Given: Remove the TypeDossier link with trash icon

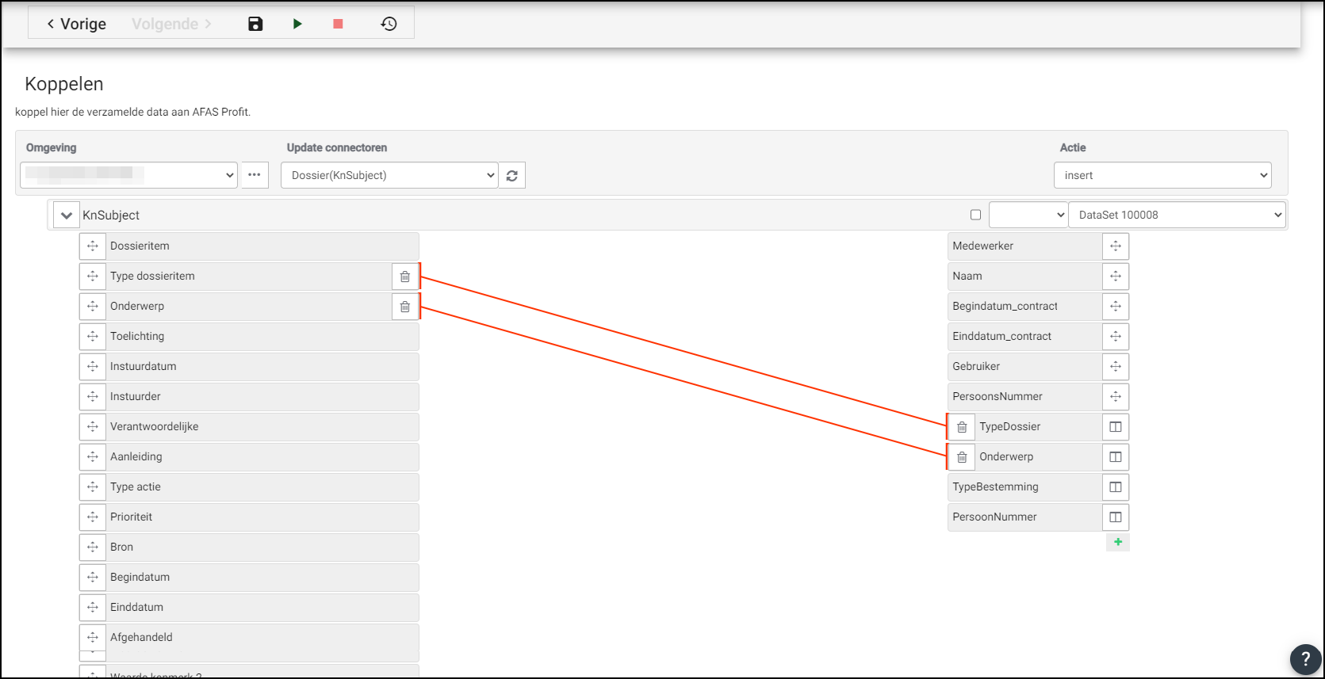Looking at the screenshot, I should click(962, 427).
